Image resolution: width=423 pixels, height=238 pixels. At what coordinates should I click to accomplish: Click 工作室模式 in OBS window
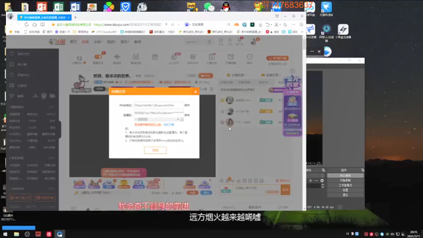coord(345,185)
